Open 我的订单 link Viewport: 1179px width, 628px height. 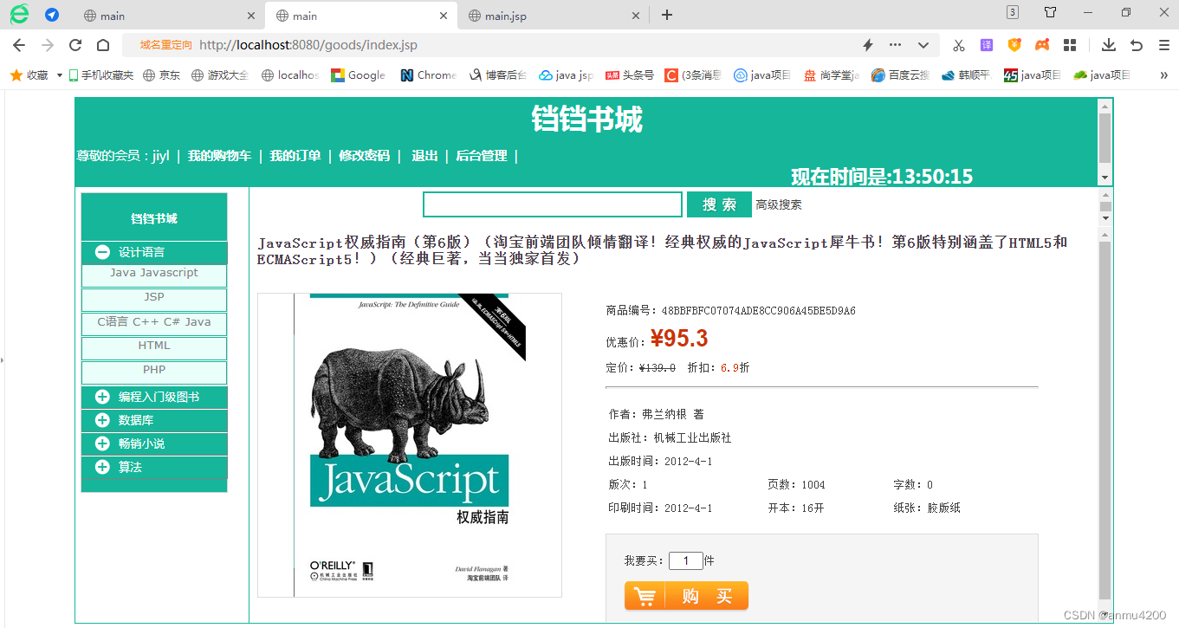click(x=295, y=156)
